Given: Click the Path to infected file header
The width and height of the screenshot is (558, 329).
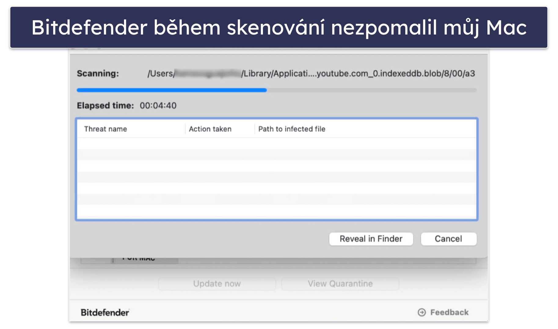Looking at the screenshot, I should click(292, 129).
